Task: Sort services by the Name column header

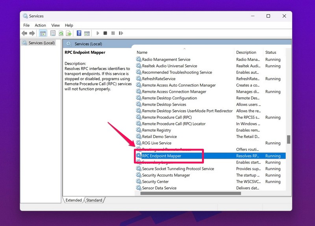Action: 142,52
